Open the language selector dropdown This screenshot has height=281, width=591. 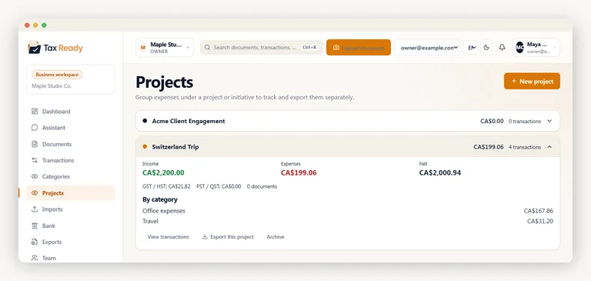pos(470,48)
